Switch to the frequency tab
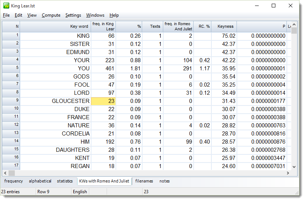 tap(14, 181)
